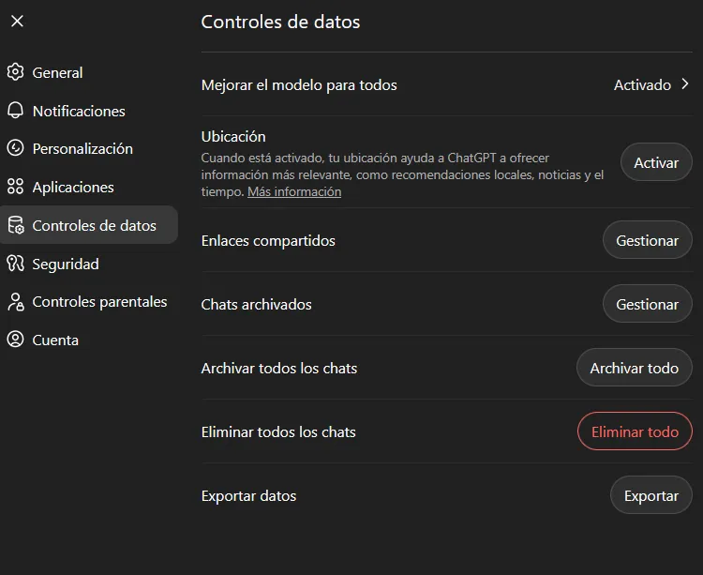
Task: Enable location with the Activar button
Action: (x=656, y=162)
